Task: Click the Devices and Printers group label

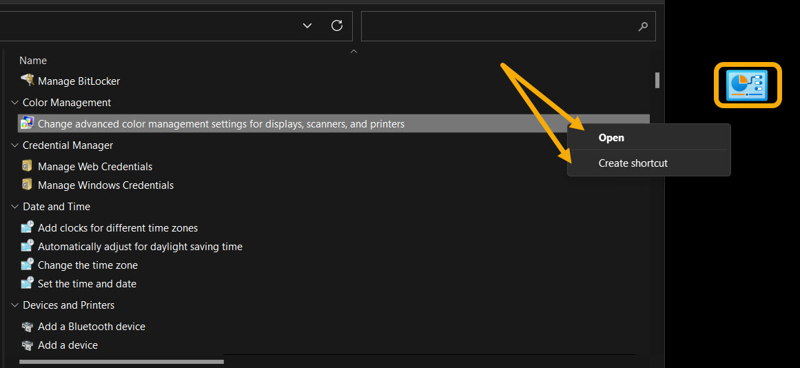Action: [x=68, y=305]
